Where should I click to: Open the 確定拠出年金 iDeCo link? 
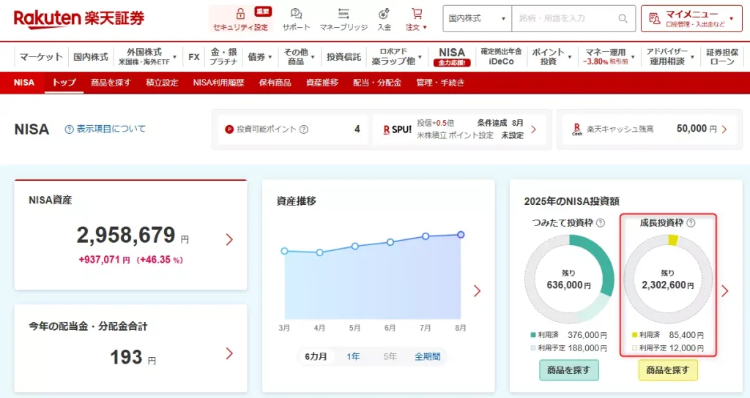[501, 57]
